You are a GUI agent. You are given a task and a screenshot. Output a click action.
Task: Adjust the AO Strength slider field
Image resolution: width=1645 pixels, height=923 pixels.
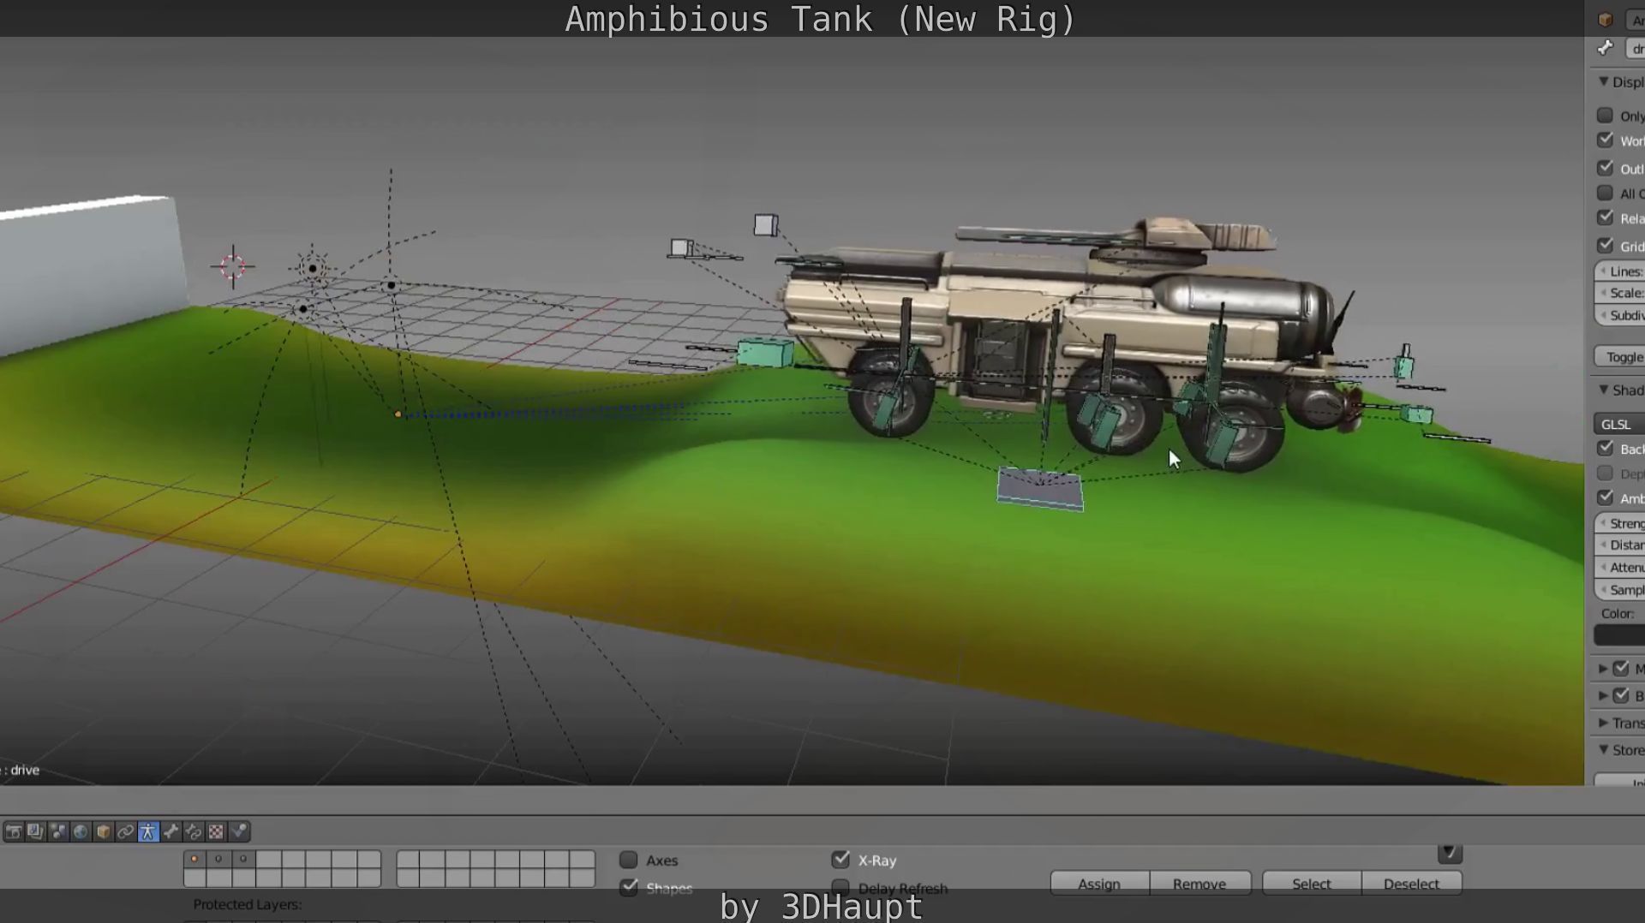pyautogui.click(x=1619, y=523)
